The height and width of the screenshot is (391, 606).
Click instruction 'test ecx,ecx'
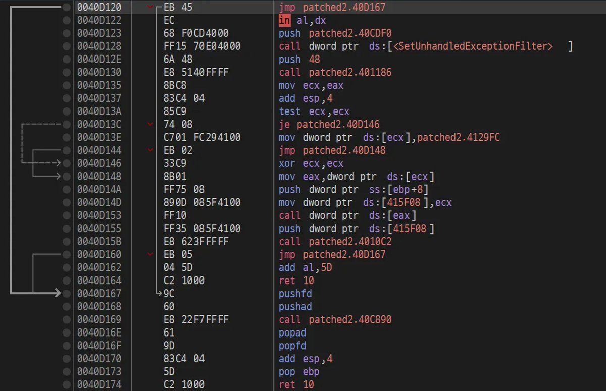coord(314,111)
